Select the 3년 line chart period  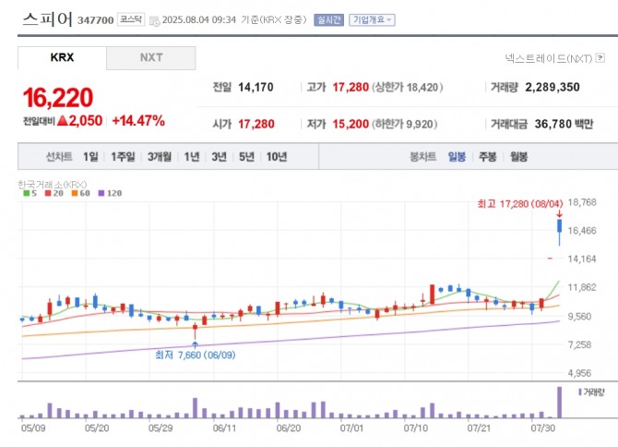click(220, 157)
